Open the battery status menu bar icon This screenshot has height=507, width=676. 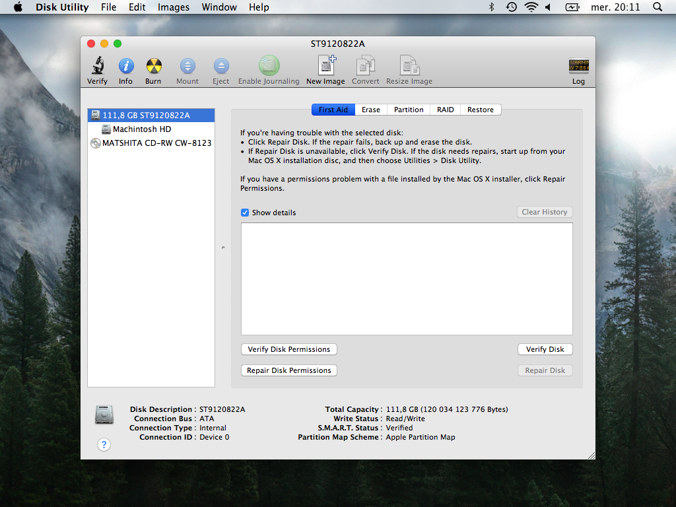[x=572, y=7]
